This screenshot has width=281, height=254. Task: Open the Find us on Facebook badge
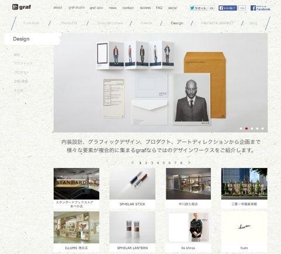tap(261, 8)
